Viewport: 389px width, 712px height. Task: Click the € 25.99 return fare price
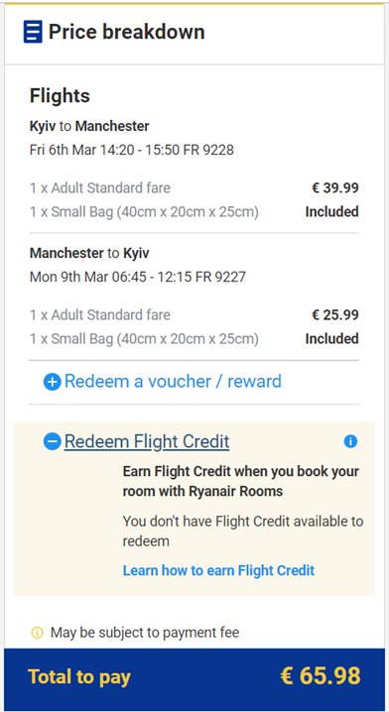click(335, 314)
